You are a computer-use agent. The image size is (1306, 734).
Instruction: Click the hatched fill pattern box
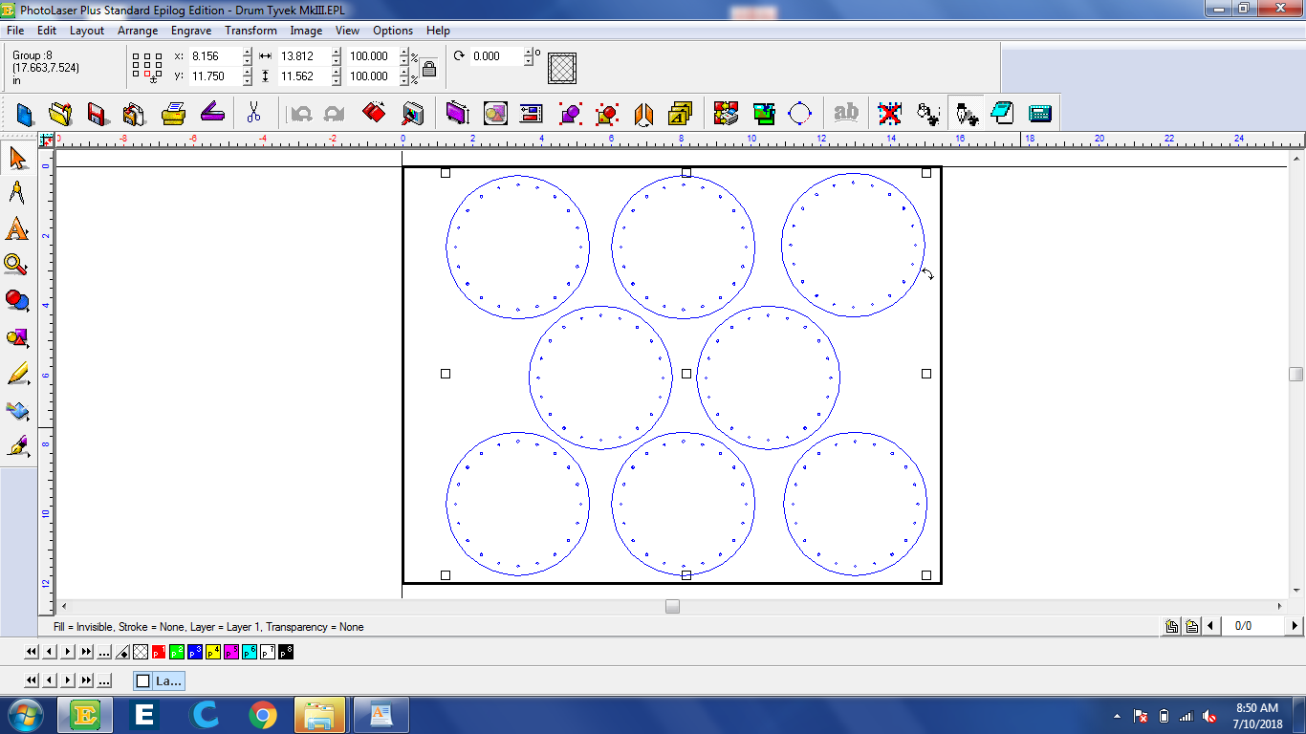tap(560, 67)
